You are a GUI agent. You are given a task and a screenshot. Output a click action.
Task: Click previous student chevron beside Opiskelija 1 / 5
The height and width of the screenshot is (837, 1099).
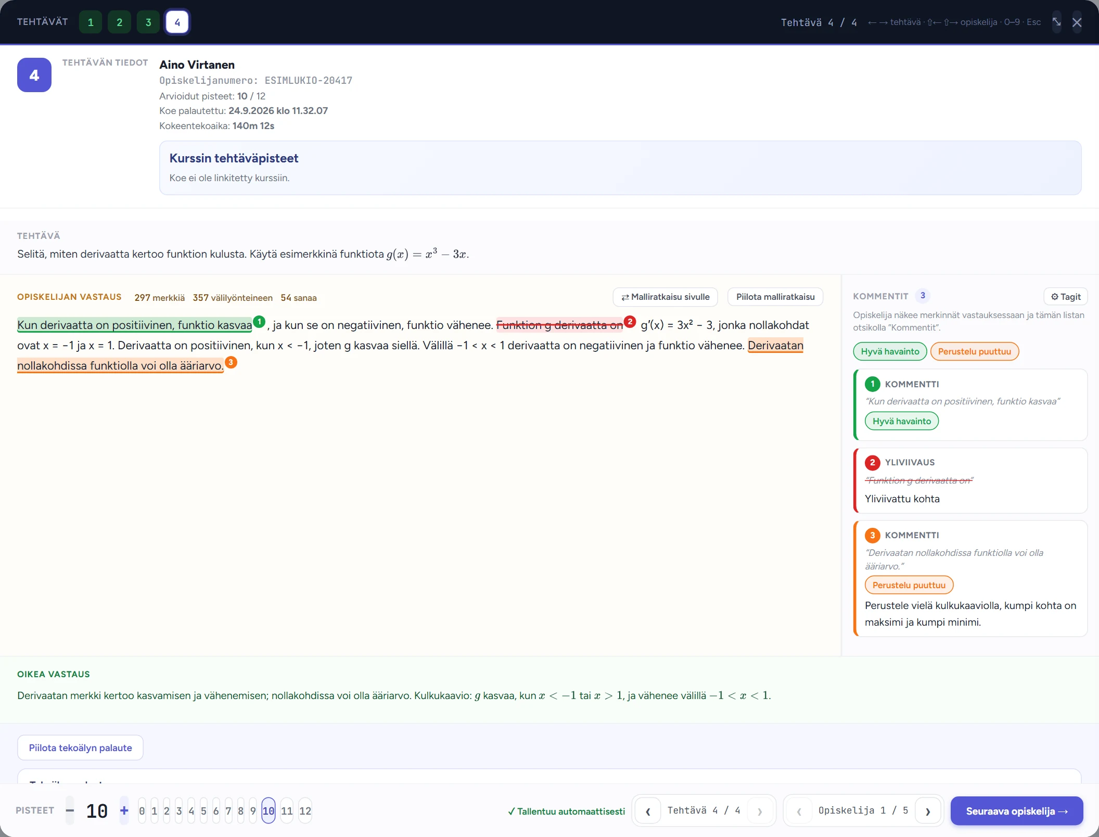click(x=799, y=811)
